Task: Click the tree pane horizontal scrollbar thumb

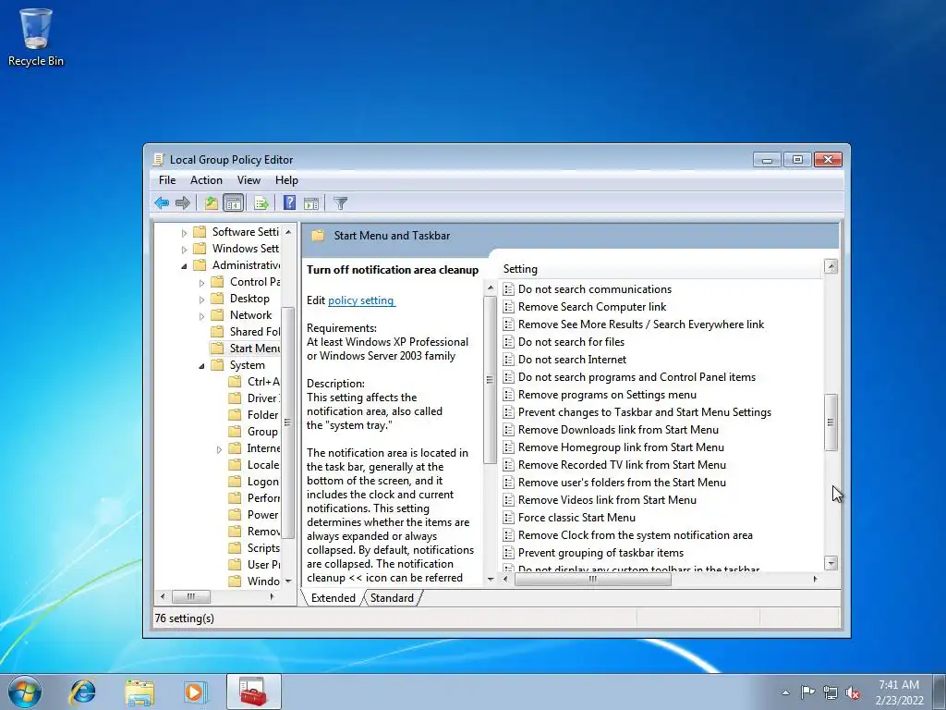Action: pyautogui.click(x=191, y=596)
